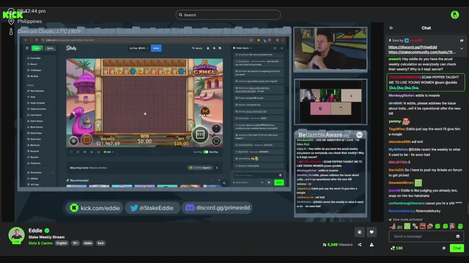Select the 10/10 emote in quick row
The height and width of the screenshot is (263, 469).
pyautogui.click(x=415, y=226)
